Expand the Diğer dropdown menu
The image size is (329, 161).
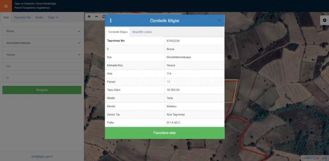[x=53, y=17]
